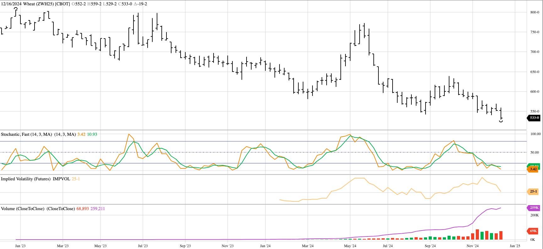
Task: Click the Jan '24 date axis label
Action: [x=265, y=246]
